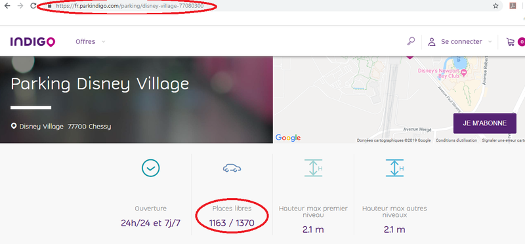Click the car Places libres icon
525x244 pixels.
click(x=232, y=168)
